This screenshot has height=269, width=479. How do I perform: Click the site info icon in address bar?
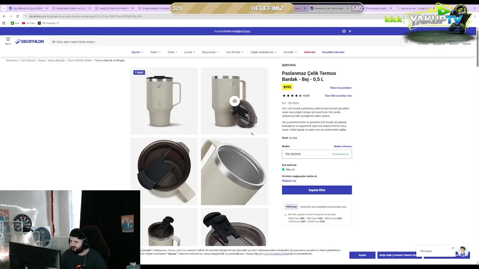tap(25, 16)
